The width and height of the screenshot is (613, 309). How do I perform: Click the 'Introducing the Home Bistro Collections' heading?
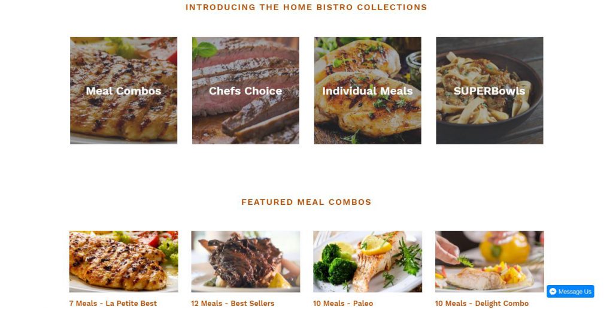click(306, 7)
